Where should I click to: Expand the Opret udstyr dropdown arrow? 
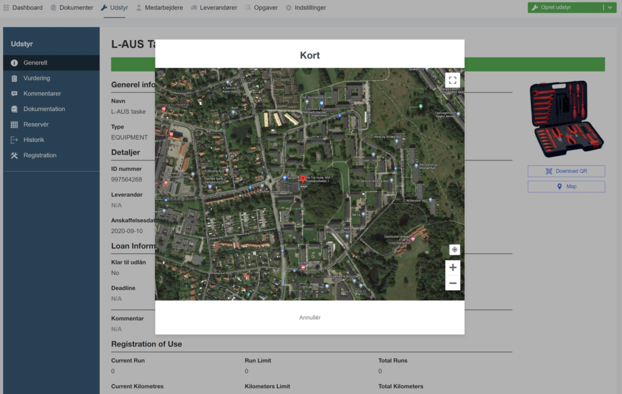(610, 7)
